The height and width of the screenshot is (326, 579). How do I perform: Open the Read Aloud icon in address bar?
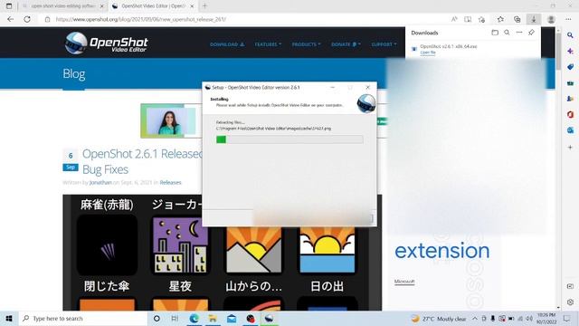click(x=454, y=19)
